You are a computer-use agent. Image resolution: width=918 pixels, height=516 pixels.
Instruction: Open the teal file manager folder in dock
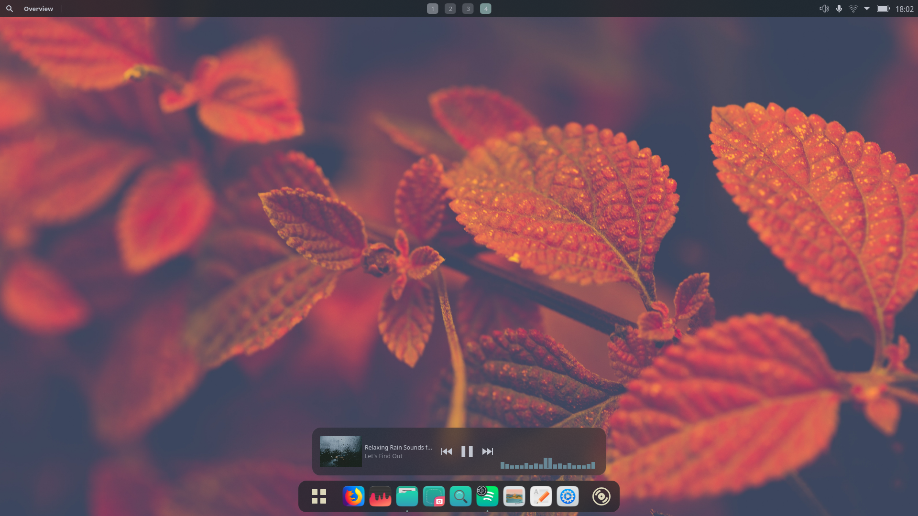pyautogui.click(x=407, y=496)
